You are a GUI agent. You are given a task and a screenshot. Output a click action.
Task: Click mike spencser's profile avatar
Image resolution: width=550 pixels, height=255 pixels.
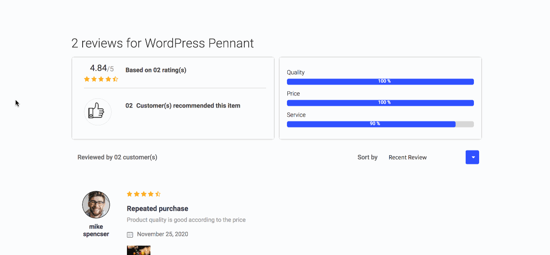96,205
